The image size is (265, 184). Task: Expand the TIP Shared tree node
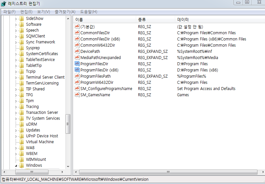coord(16,89)
